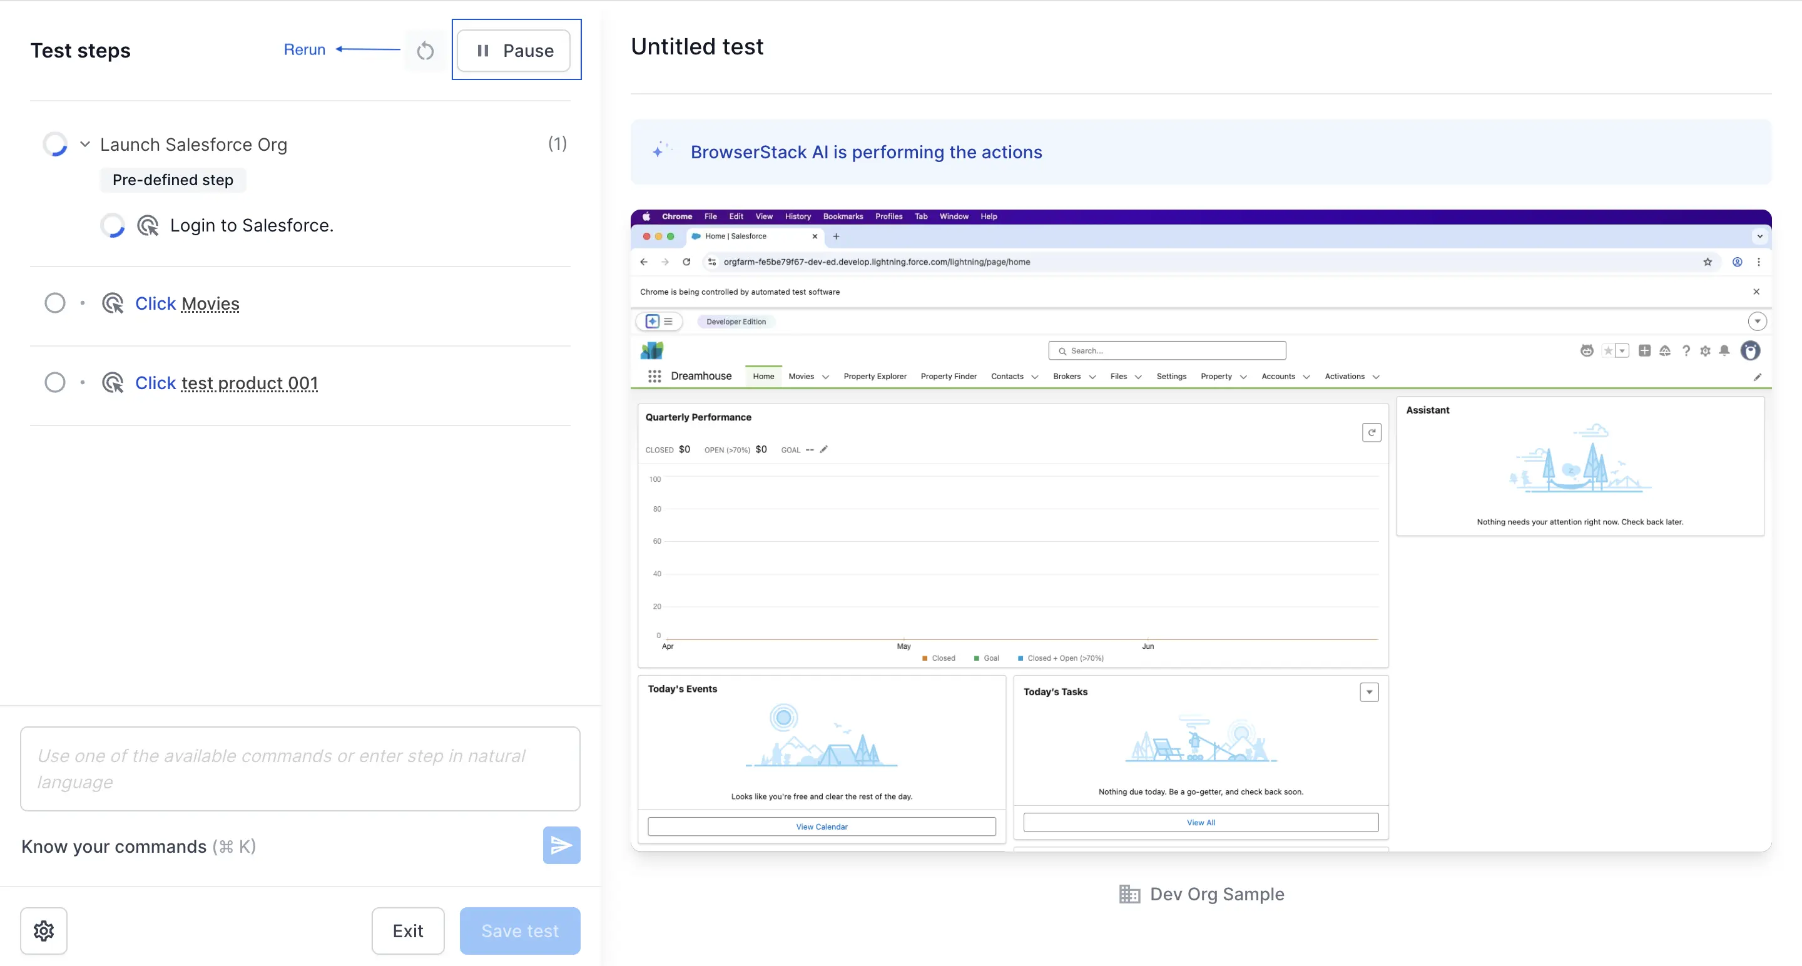Image resolution: width=1802 pixels, height=966 pixels.
Task: Expand the Accounts tab chevron
Action: pyautogui.click(x=1306, y=377)
